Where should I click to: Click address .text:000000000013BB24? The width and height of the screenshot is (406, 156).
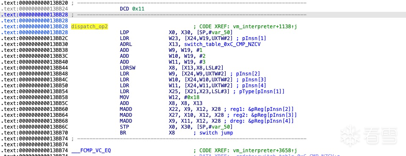34,9
